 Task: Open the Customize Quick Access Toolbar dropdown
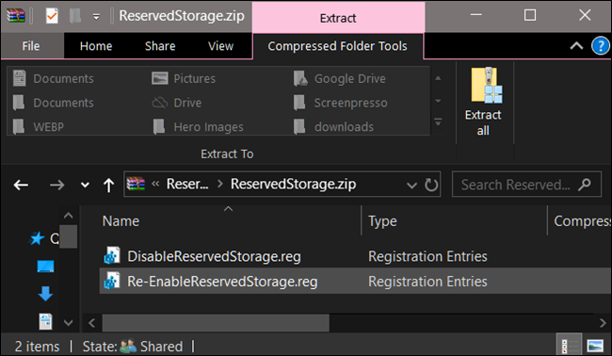tap(96, 17)
